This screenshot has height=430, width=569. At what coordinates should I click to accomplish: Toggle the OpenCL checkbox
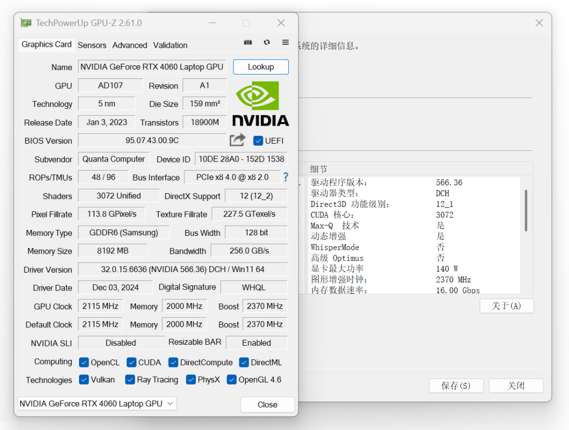pos(84,362)
